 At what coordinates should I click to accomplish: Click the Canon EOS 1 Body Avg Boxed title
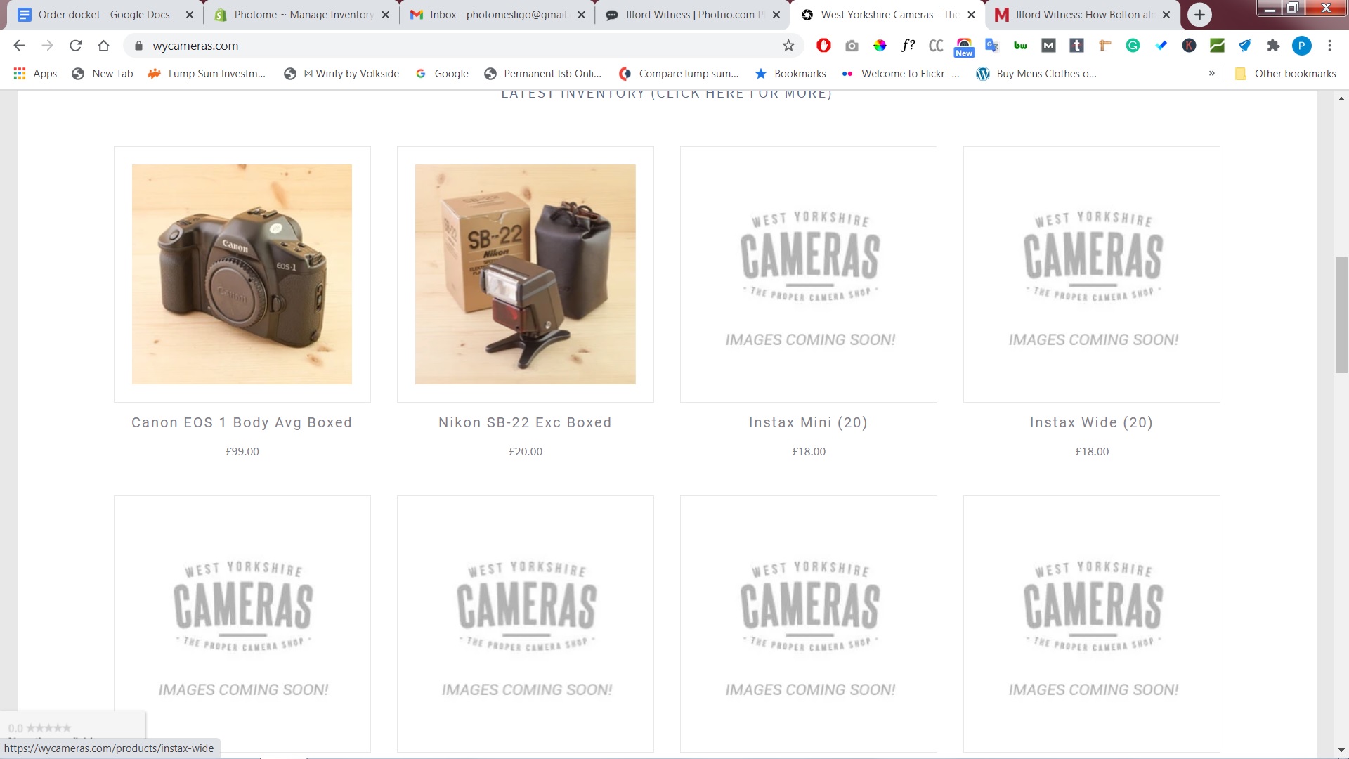pyautogui.click(x=242, y=422)
